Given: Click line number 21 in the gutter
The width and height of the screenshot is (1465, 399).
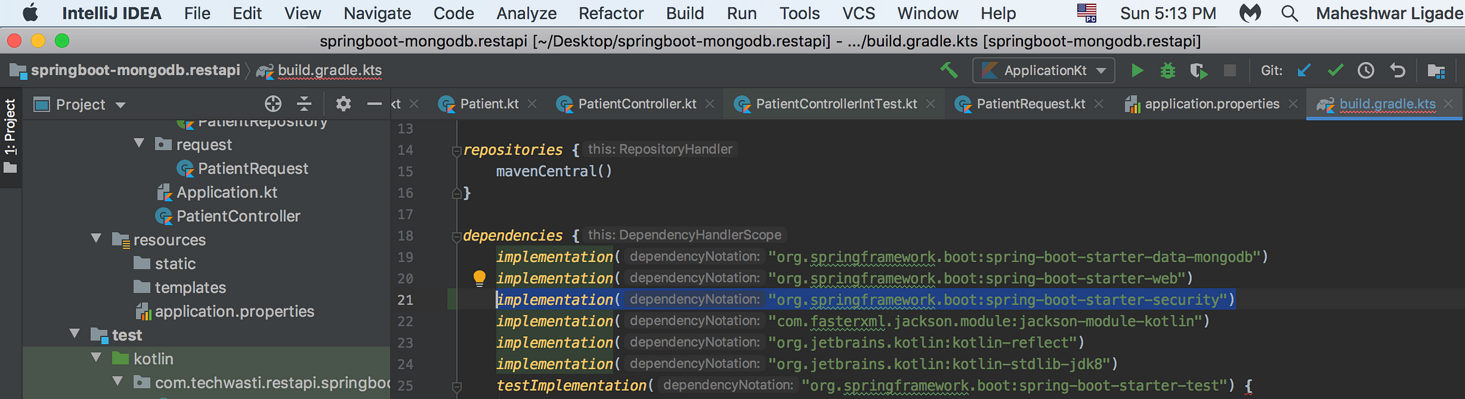Looking at the screenshot, I should [405, 300].
